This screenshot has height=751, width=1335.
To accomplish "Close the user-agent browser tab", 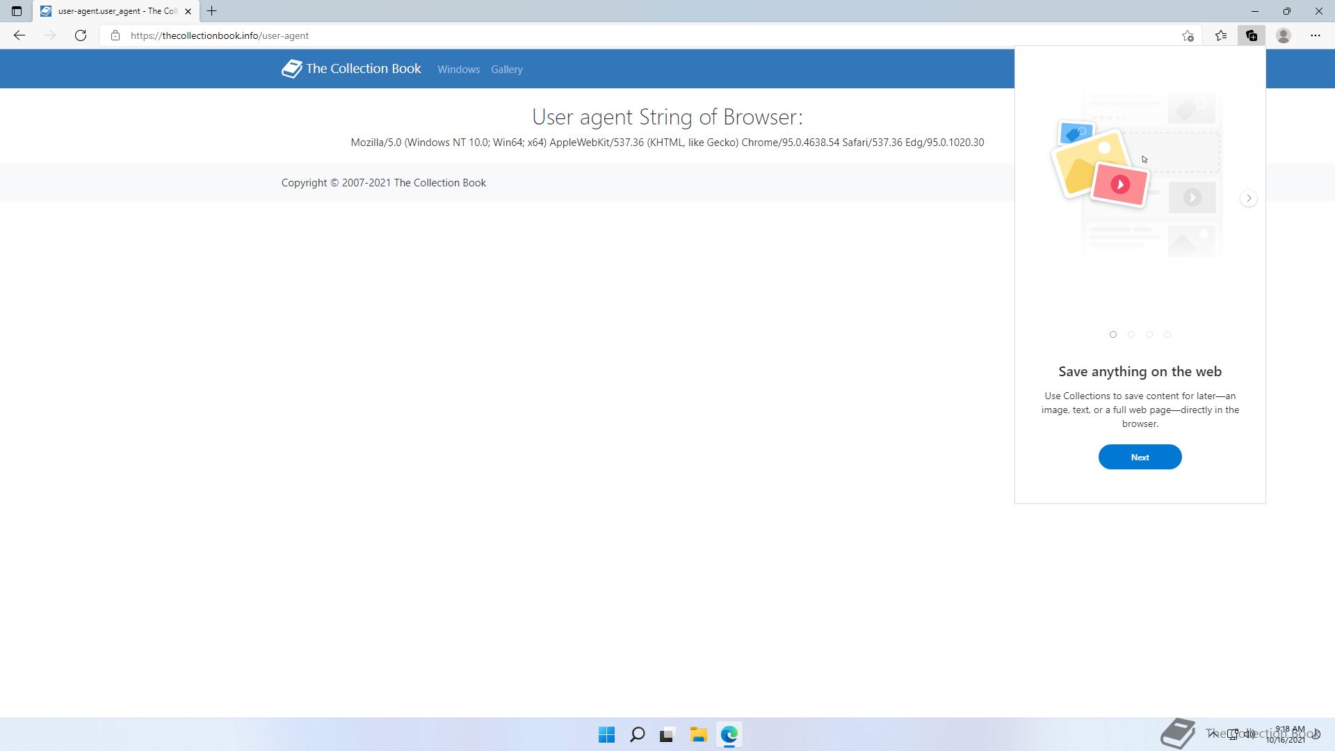I will [188, 11].
